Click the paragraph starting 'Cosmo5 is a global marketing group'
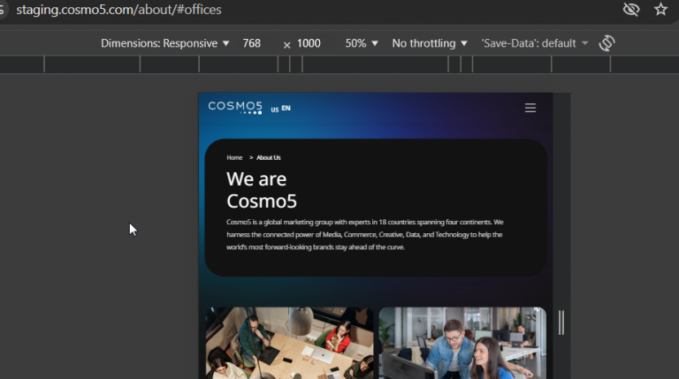Screen dimensions: 679x379 (364, 234)
